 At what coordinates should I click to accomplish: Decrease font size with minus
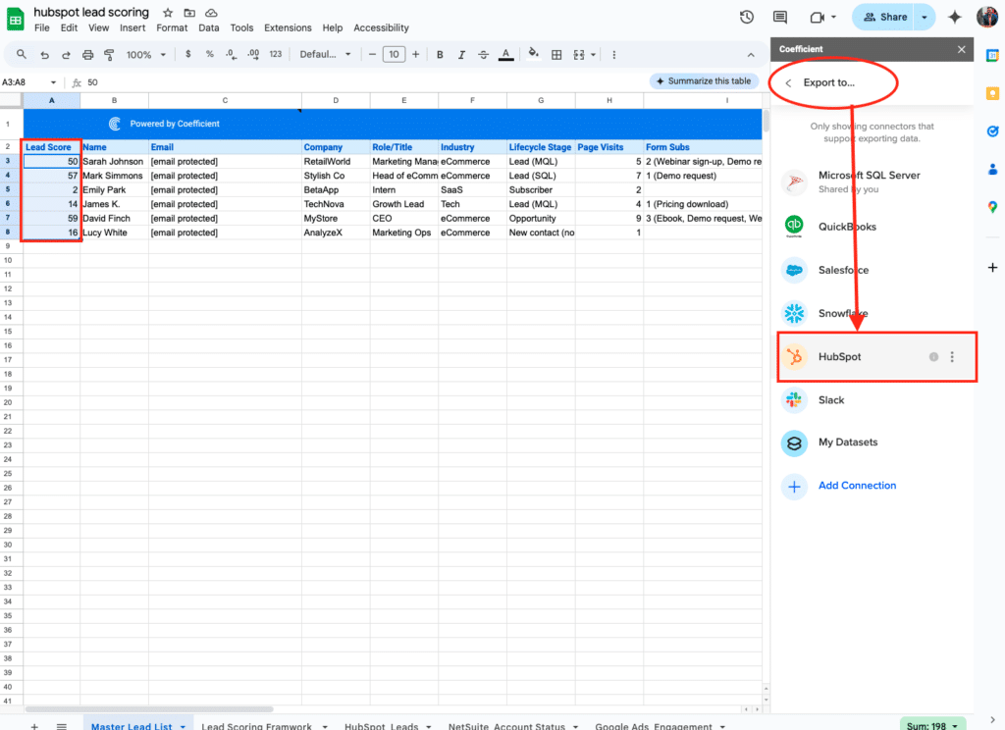[x=372, y=55]
